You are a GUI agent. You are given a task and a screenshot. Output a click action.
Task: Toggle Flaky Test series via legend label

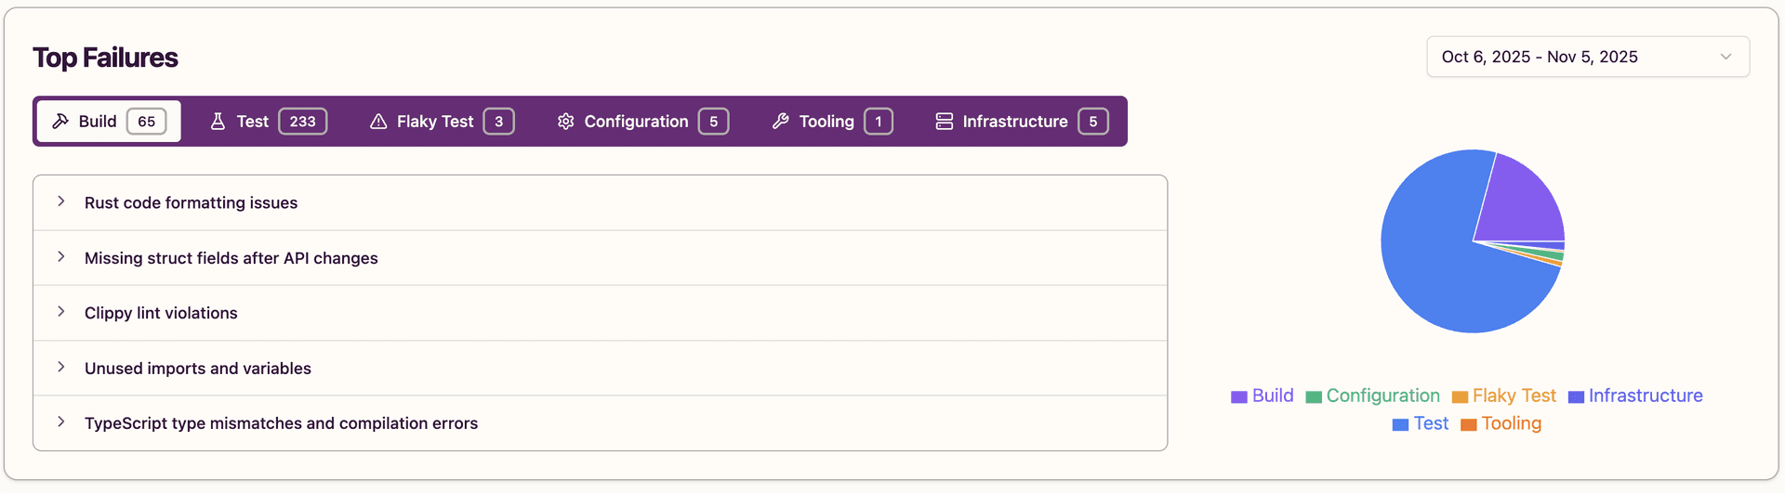1514,396
